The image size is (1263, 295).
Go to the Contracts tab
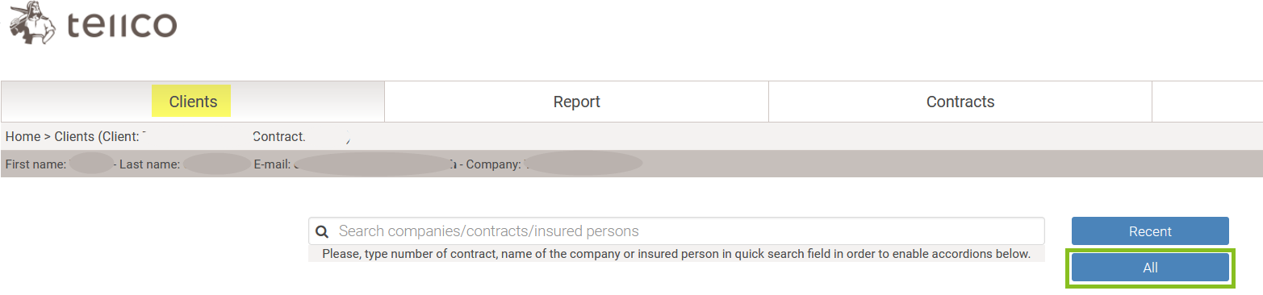(960, 102)
